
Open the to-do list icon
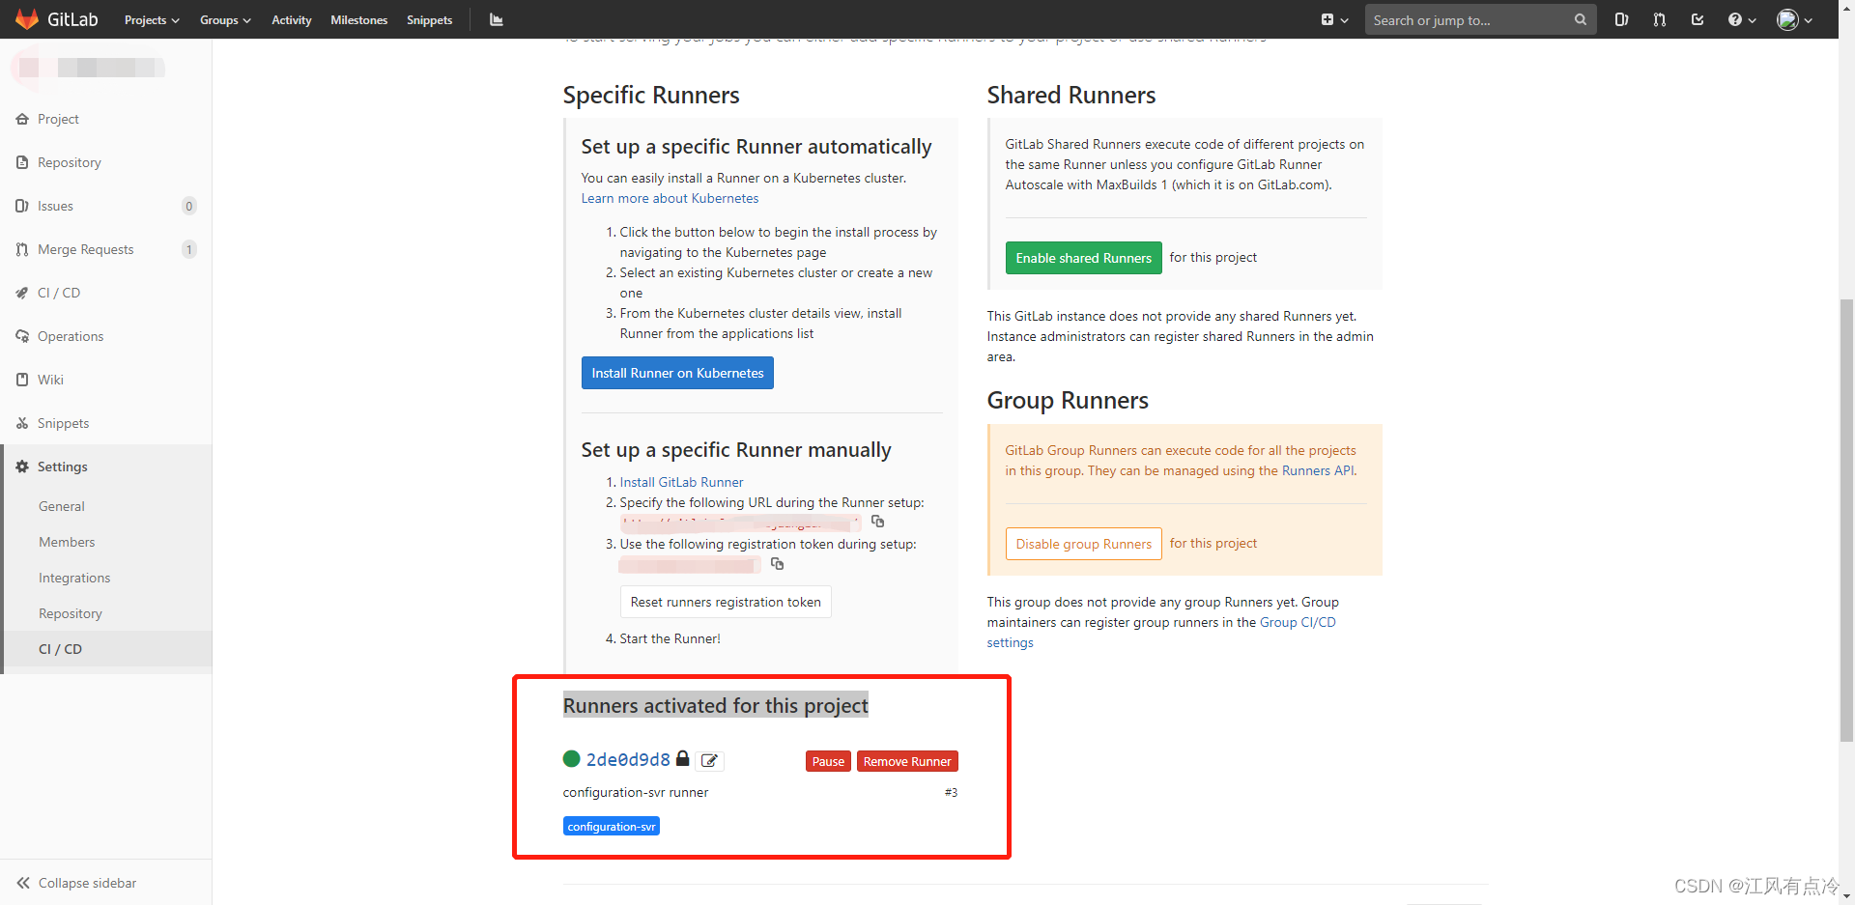point(1698,19)
